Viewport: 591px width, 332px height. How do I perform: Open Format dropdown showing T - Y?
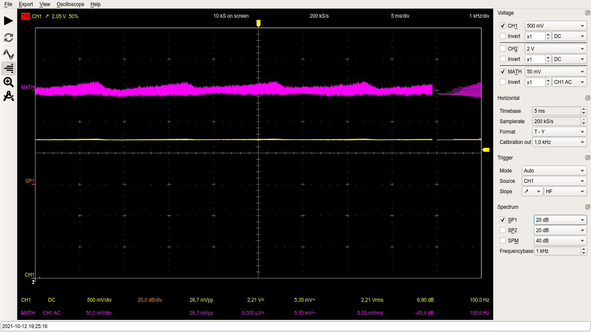click(559, 132)
